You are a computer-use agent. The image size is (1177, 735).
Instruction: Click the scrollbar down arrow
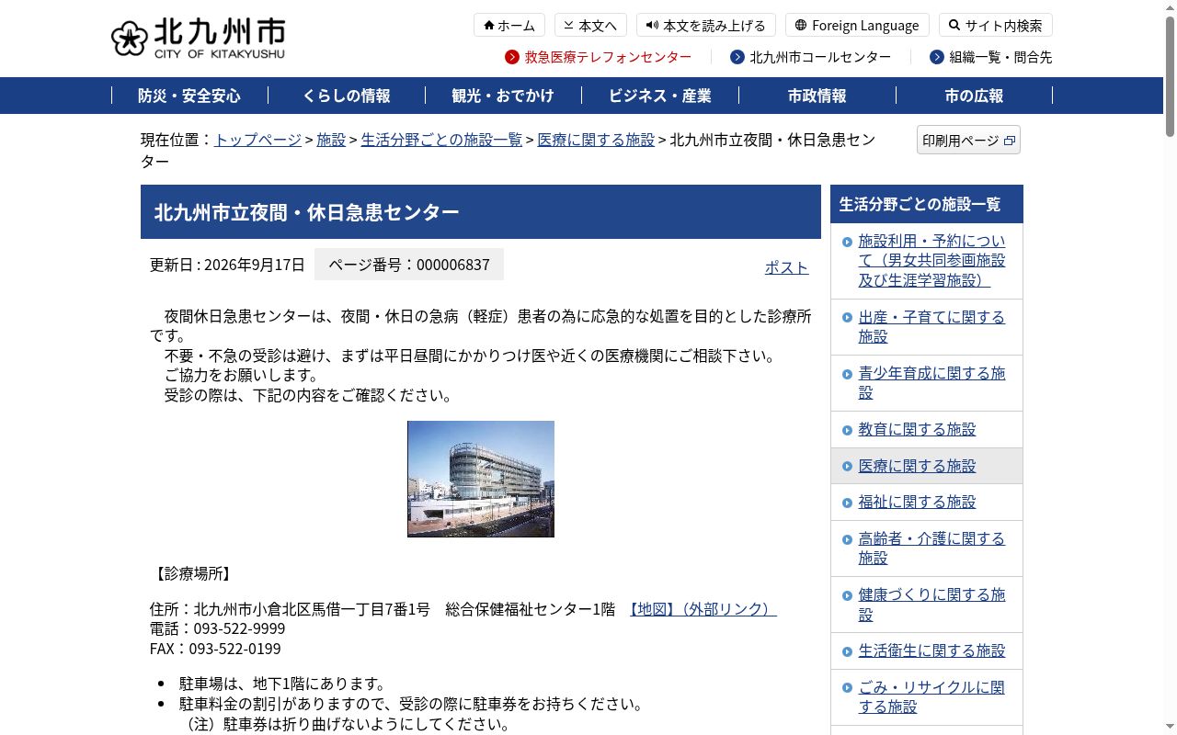coord(1170,729)
